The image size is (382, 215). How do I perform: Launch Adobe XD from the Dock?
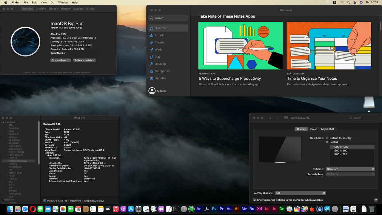click(259, 209)
